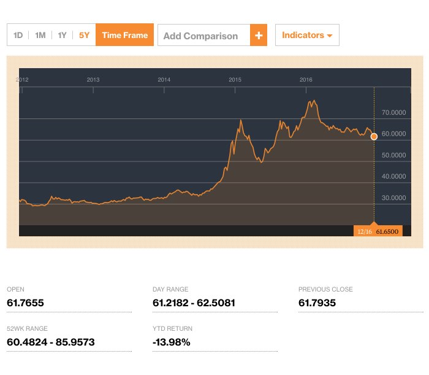This screenshot has width=429, height=375.
Task: Click the YTD RETURN label
Action: (172, 328)
